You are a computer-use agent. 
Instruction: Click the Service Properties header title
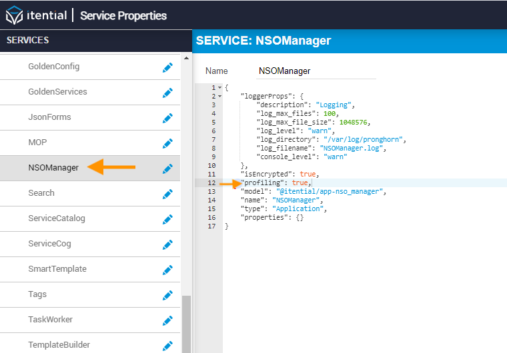pyautogui.click(x=123, y=16)
